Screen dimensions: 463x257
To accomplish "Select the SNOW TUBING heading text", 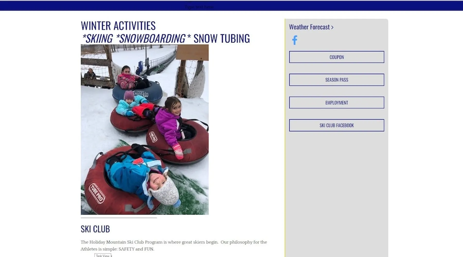I will click(221, 39).
